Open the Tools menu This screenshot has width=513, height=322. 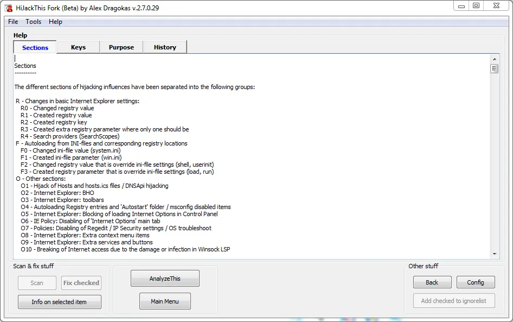tap(34, 22)
